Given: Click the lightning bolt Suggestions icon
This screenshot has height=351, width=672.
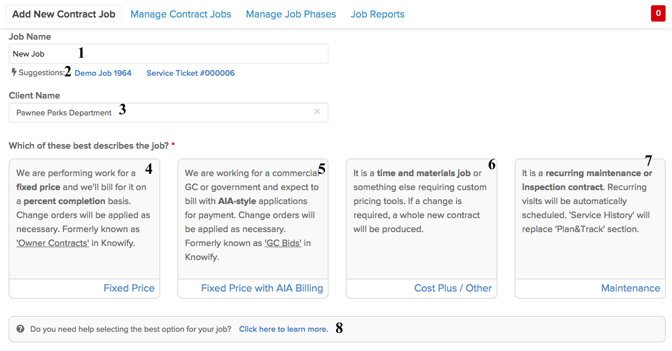Looking at the screenshot, I should (14, 72).
